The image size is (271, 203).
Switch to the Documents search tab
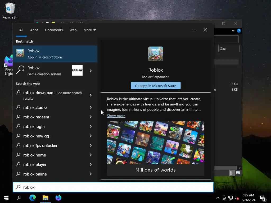pos(54,30)
